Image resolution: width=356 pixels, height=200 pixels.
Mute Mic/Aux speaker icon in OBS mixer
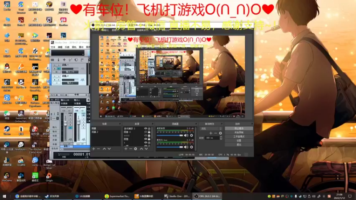pos(186,147)
